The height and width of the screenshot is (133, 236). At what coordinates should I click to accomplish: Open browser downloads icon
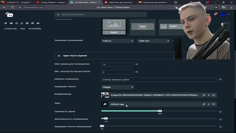click(232, 7)
